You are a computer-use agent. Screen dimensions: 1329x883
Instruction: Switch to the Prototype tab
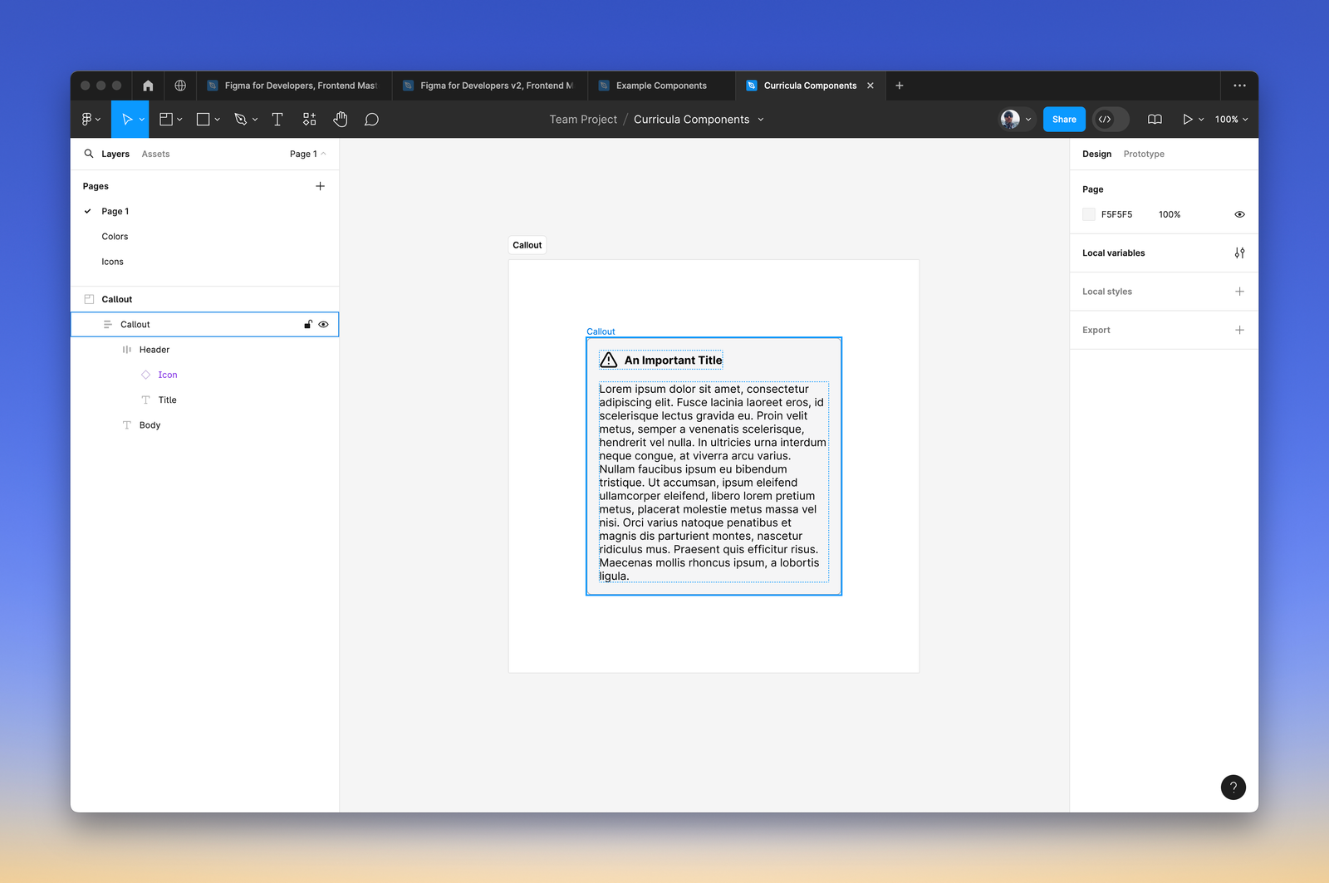(1143, 154)
